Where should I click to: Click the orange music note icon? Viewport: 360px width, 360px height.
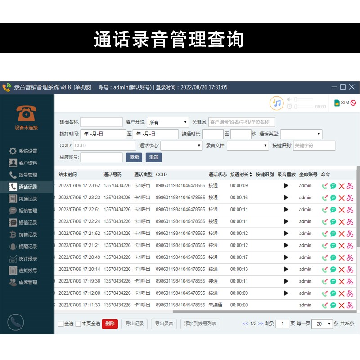277,103
